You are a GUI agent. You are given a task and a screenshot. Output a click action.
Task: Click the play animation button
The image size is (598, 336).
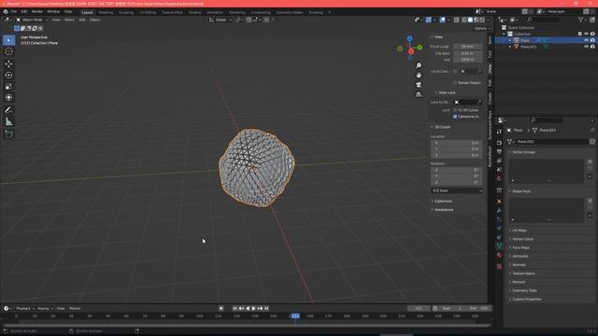click(253, 309)
